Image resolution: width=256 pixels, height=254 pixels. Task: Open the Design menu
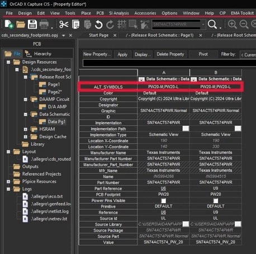(25, 13)
